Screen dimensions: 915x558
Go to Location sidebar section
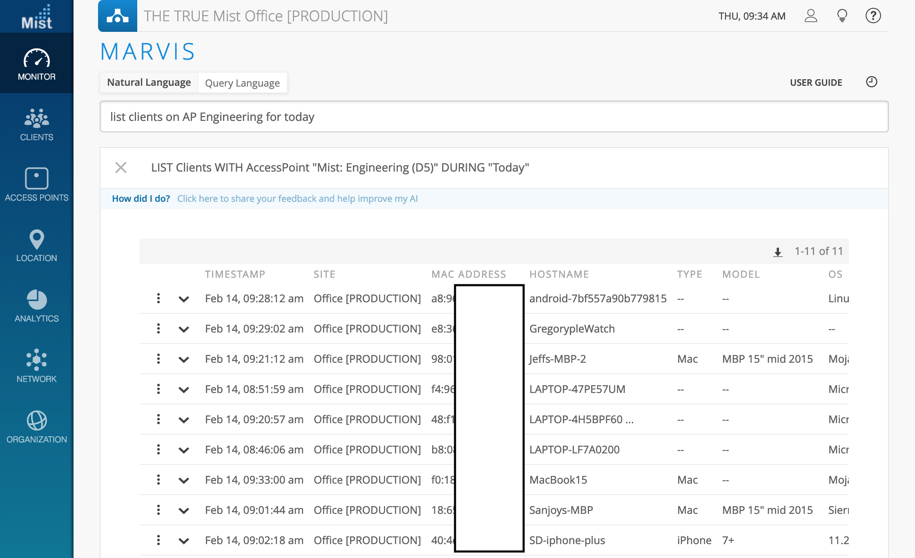pos(36,245)
